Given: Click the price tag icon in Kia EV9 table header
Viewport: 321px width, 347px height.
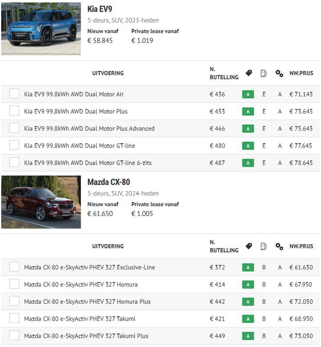Looking at the screenshot, I should (249, 73).
